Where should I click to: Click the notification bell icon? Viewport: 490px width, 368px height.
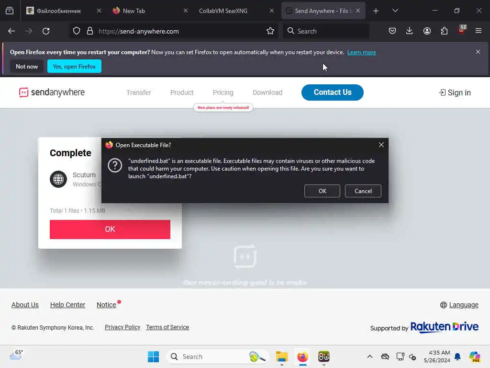click(457, 356)
